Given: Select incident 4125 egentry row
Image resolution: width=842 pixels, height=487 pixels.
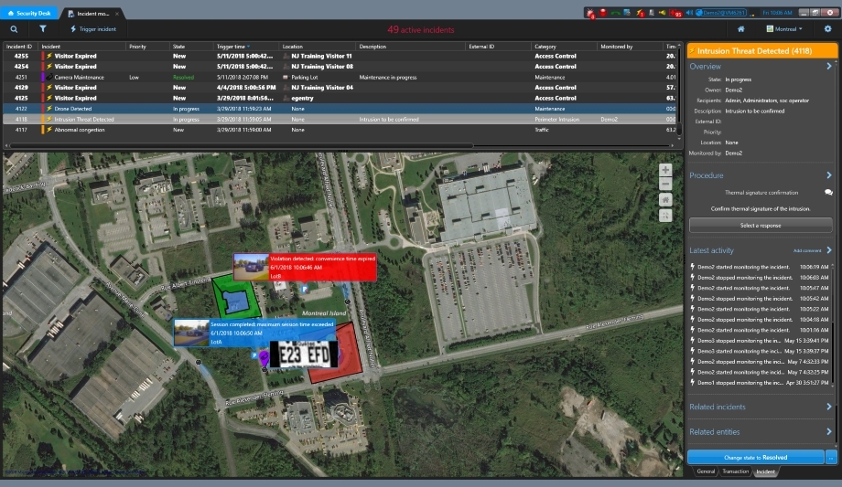Looking at the screenshot, I should click(x=340, y=98).
